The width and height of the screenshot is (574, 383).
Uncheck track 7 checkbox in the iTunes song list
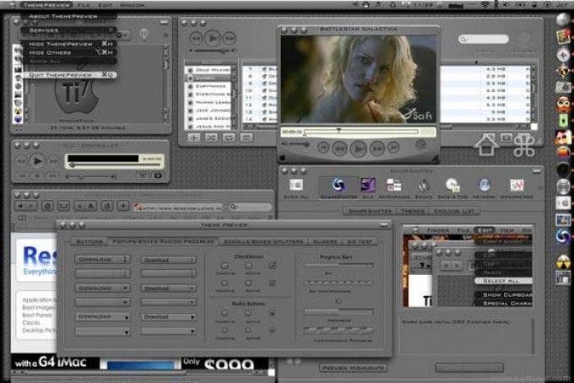[264, 69]
